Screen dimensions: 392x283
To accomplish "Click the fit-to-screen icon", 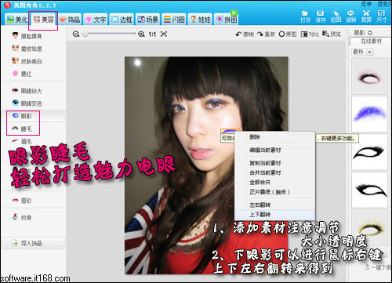I will point(164,34).
